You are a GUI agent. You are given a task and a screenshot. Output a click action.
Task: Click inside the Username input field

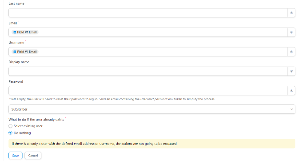[163, 52]
